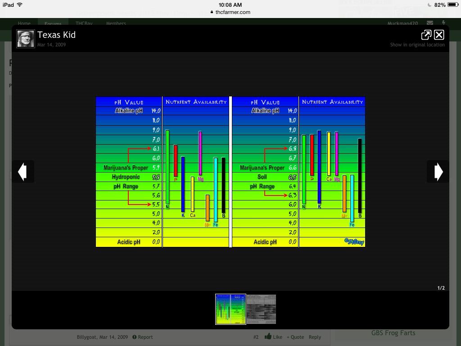Image resolution: width=461 pixels, height=346 pixels.
Task: Click Billygoat author link
Action: [x=86, y=337]
